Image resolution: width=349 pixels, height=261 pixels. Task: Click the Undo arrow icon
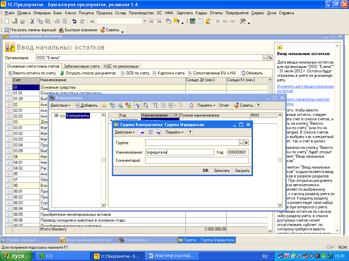point(74,21)
